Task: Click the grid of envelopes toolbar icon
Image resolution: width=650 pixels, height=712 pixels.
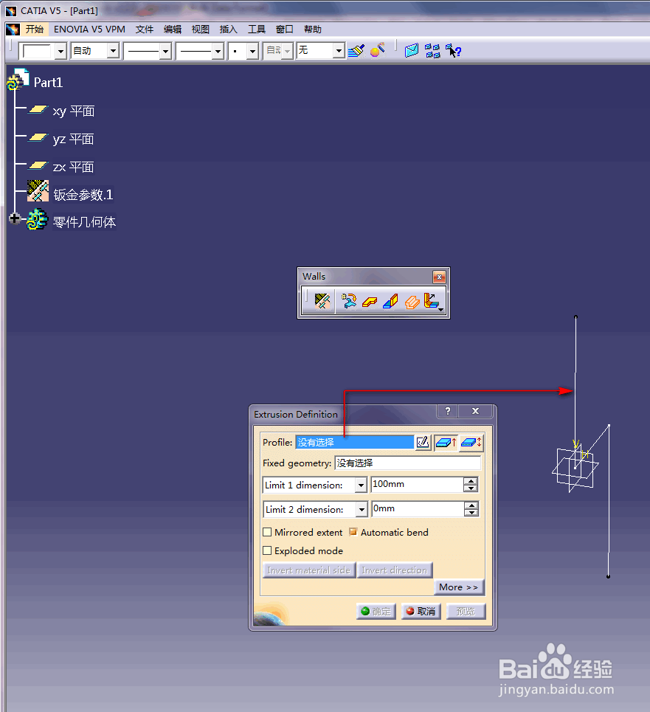Action: (x=432, y=50)
